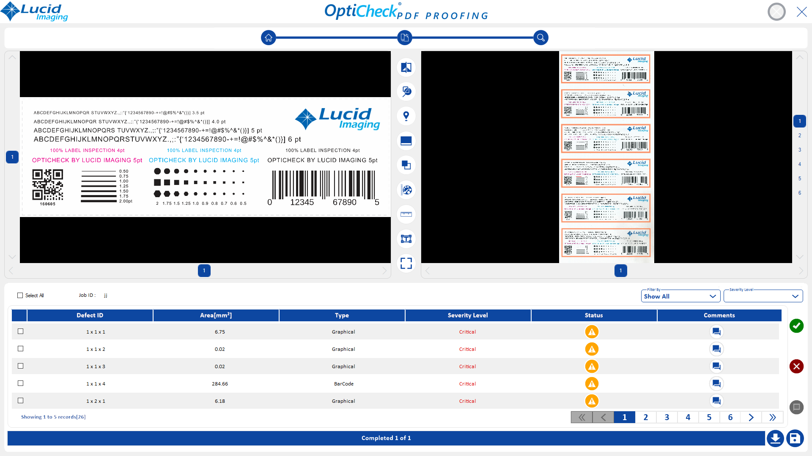Screen dimensions: 812x456
Task: Click page 1 button under left preview
Action: (x=204, y=271)
